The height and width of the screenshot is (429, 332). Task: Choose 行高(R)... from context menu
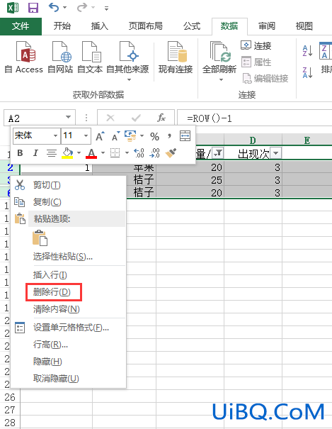click(x=68, y=345)
